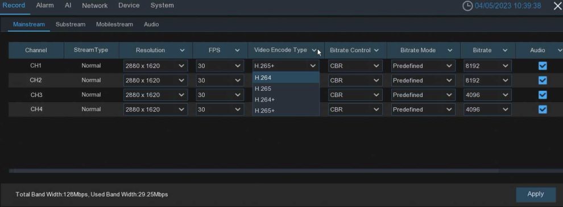Click the Channel column header
The height and width of the screenshot is (207, 563).
click(x=36, y=50)
